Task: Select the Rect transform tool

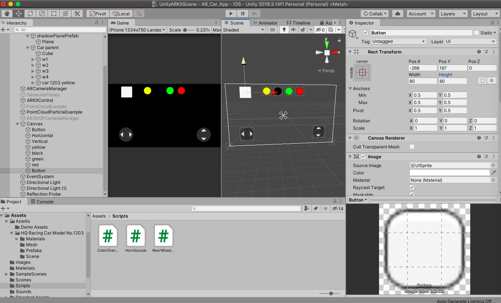Action: point(54,14)
